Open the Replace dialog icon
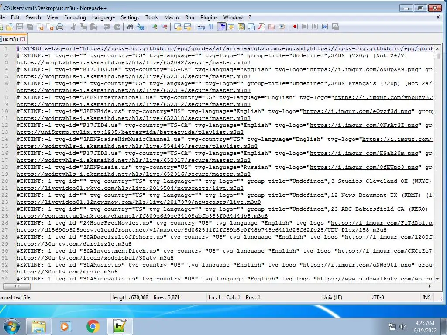The height and width of the screenshot is (335, 447). click(x=141, y=27)
